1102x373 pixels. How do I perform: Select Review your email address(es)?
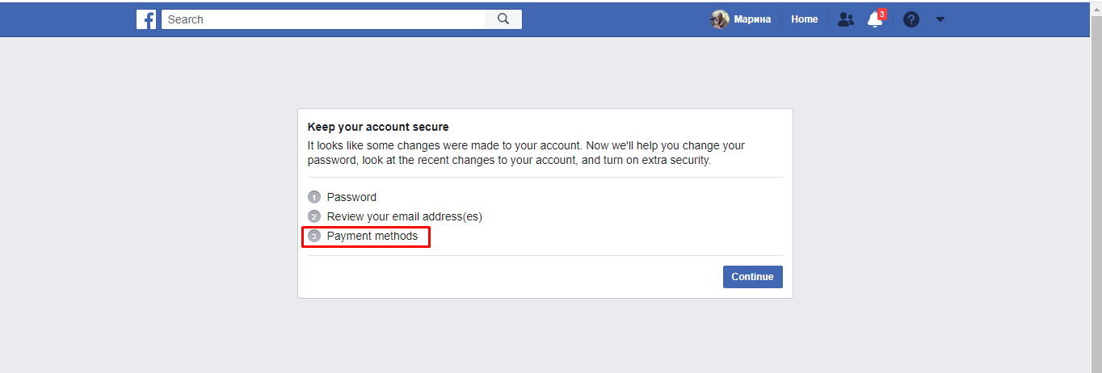click(x=405, y=216)
